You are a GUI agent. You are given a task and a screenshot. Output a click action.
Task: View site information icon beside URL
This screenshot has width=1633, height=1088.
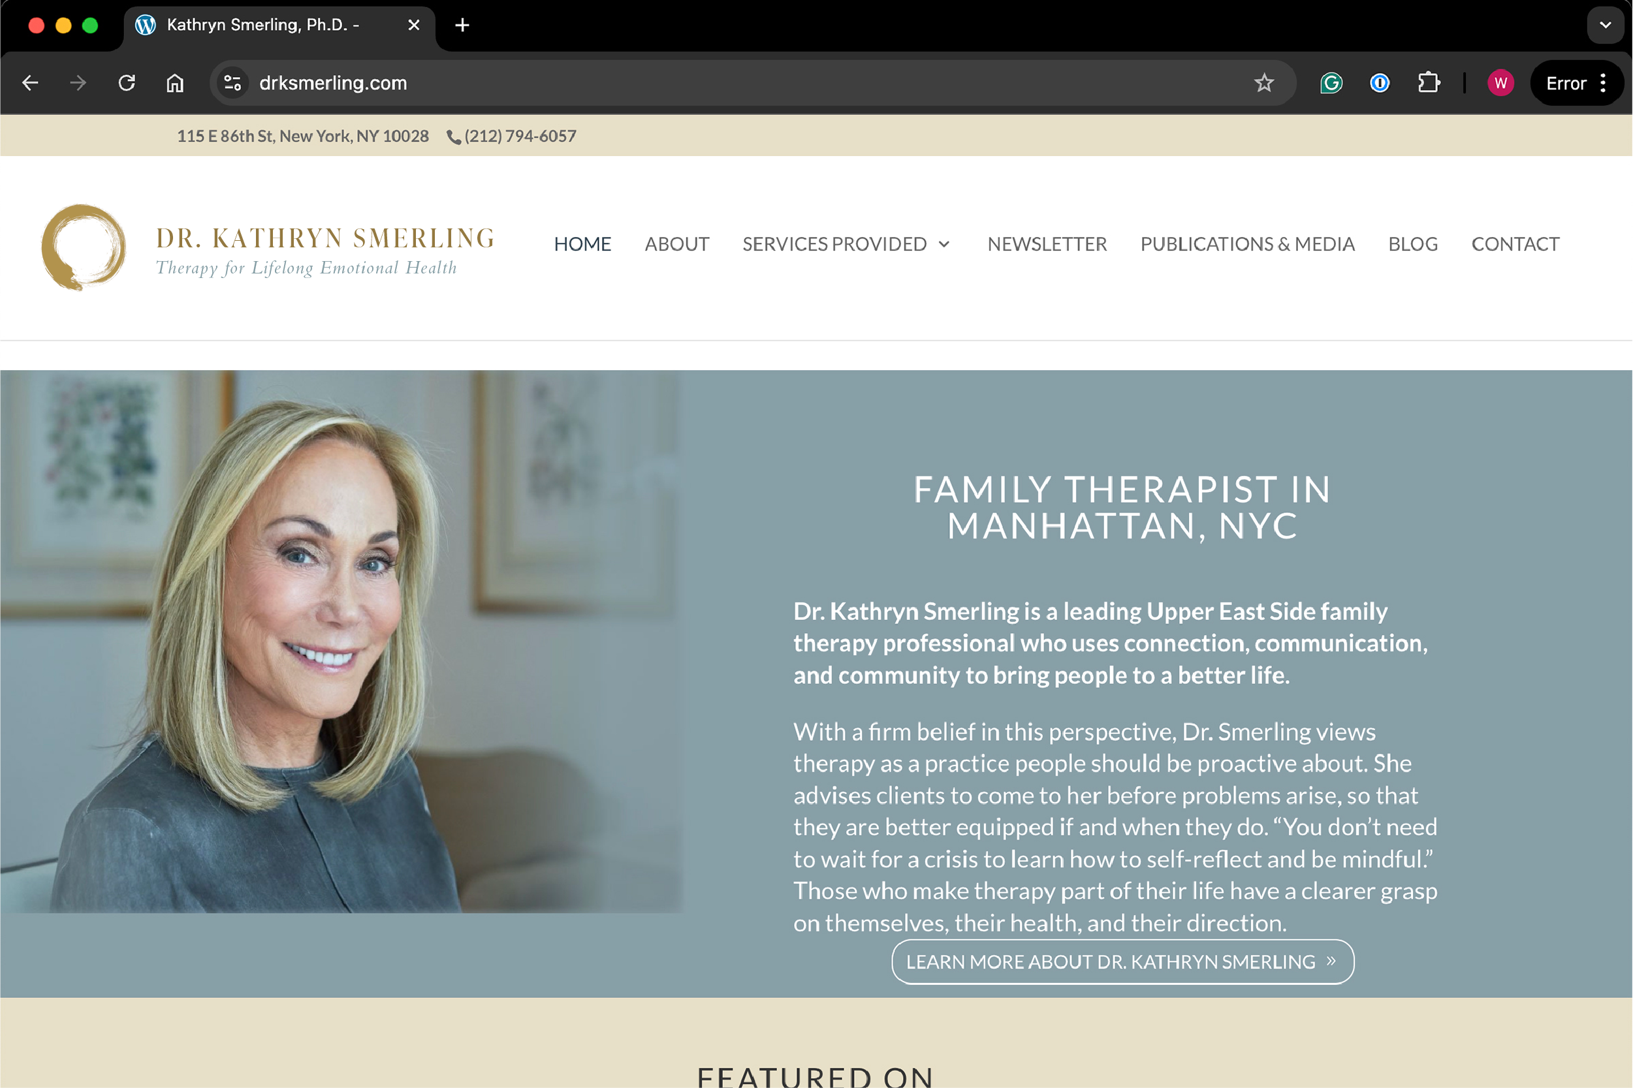pos(232,84)
